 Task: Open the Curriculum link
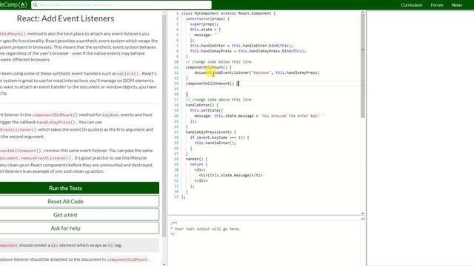412,5
